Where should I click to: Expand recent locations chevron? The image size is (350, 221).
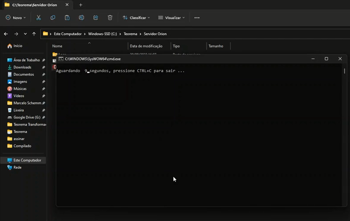click(x=25, y=34)
